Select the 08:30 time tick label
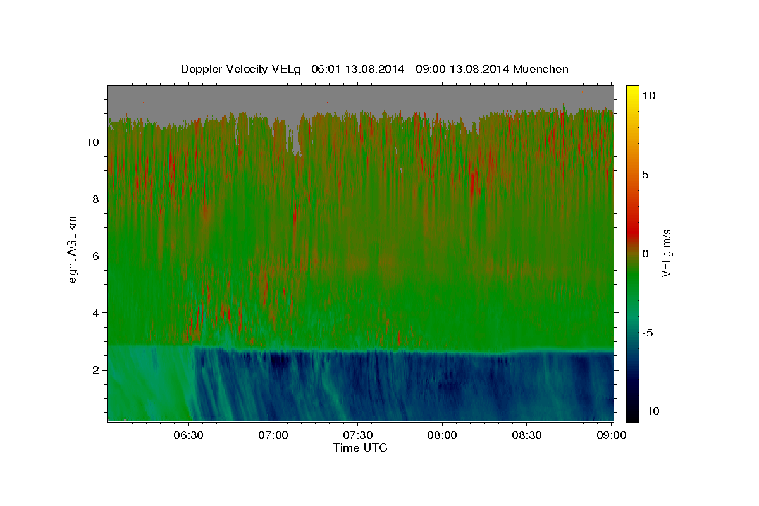 coord(526,436)
